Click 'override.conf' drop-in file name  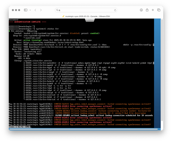coord(33,38)
